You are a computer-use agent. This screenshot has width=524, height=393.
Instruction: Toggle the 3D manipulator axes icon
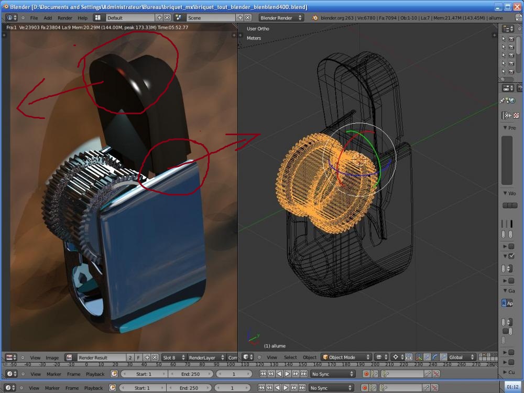point(419,357)
